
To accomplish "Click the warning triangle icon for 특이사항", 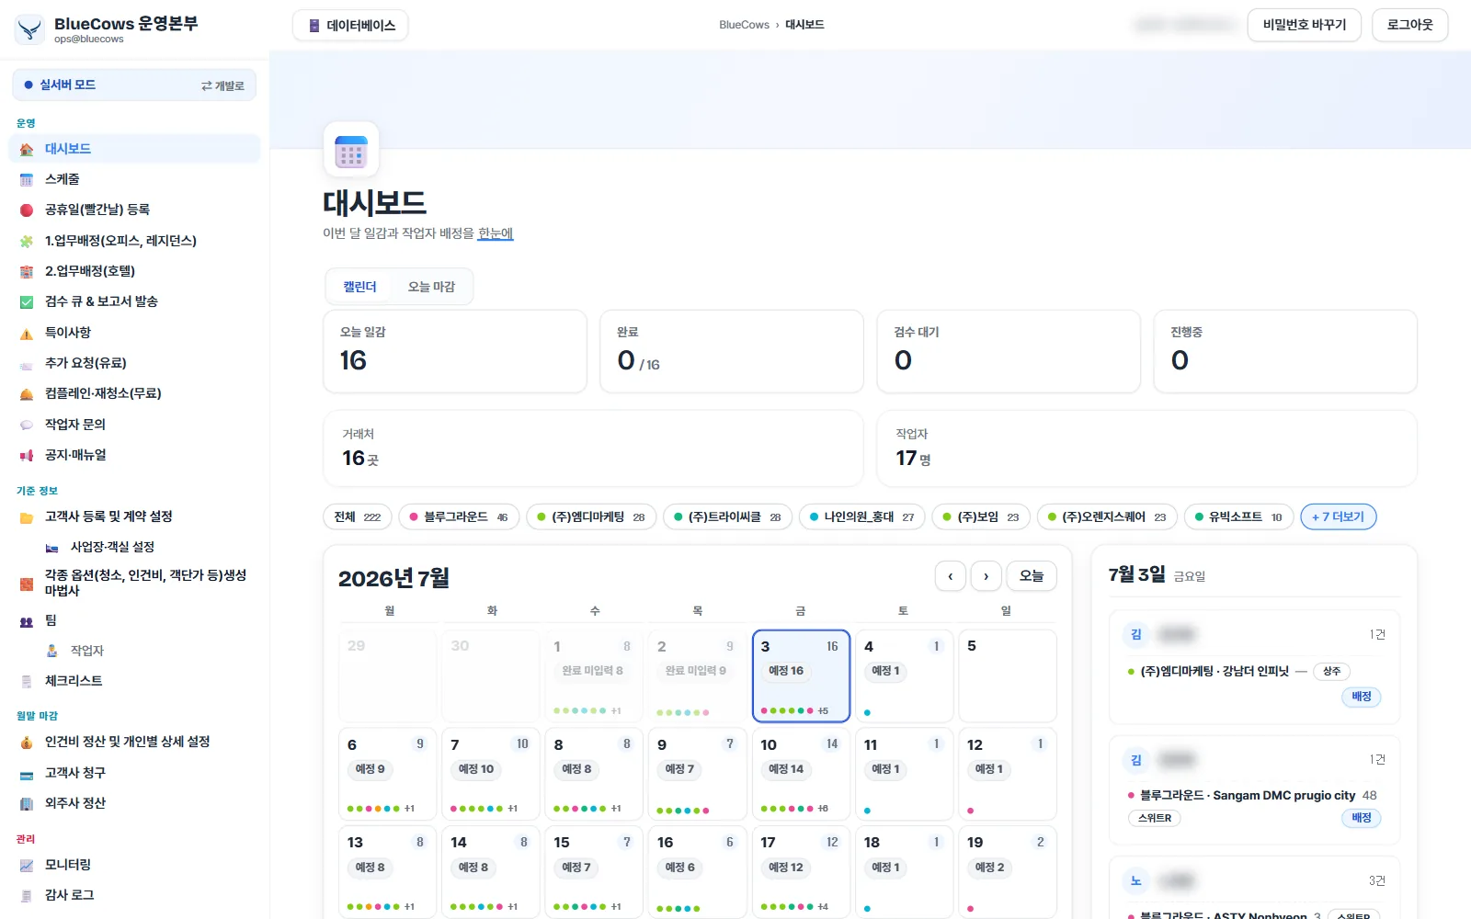I will [27, 333].
